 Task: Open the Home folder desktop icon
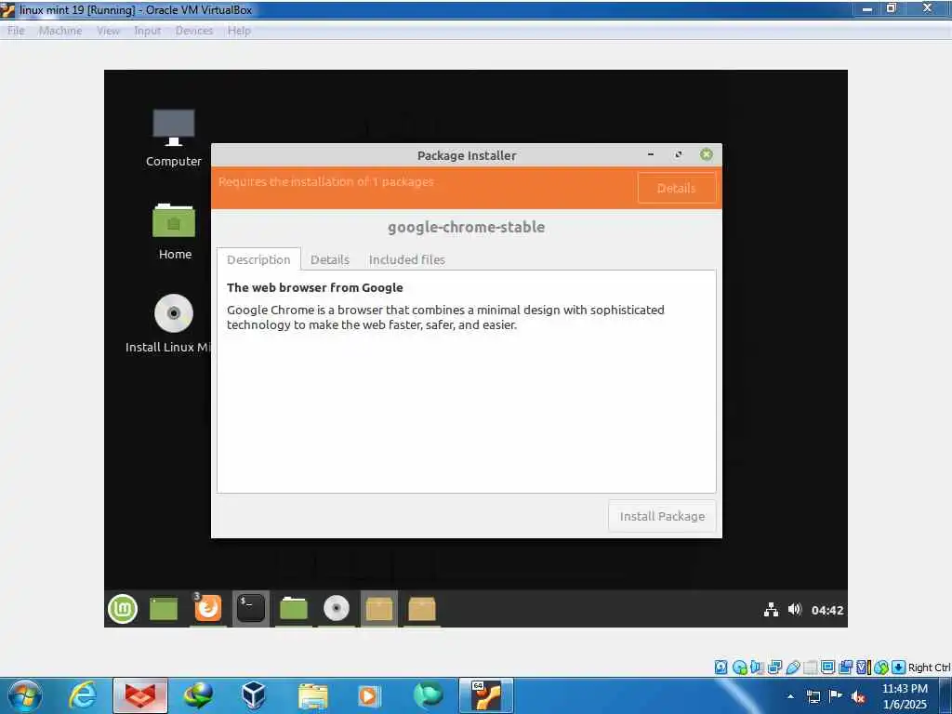coord(174,231)
